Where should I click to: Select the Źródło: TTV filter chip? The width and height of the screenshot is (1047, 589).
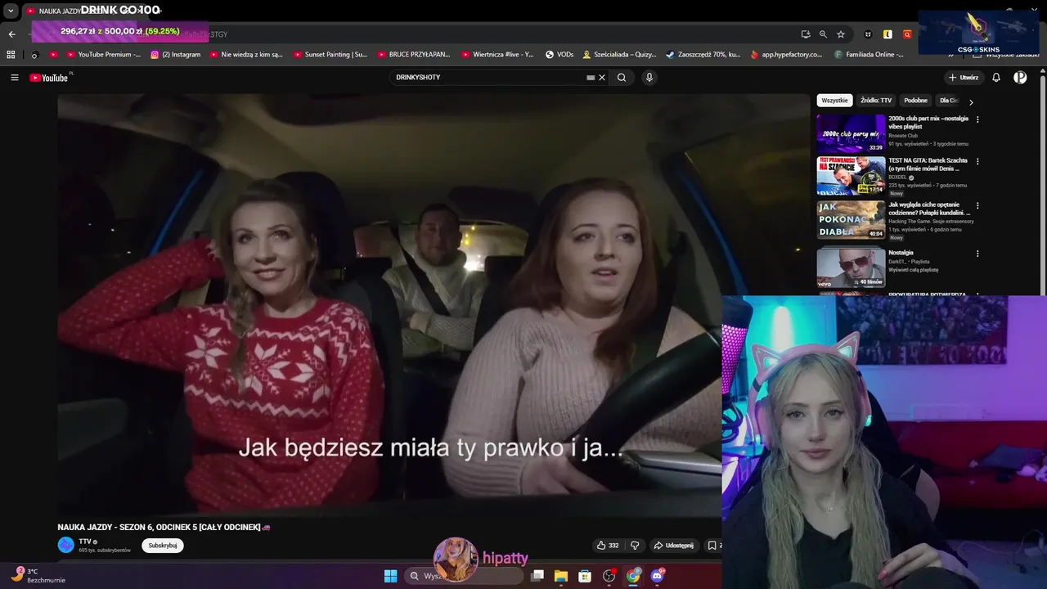(x=876, y=101)
